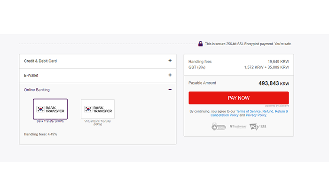Open the Privacy Policy link
The width and height of the screenshot is (329, 188).
pyautogui.click(x=256, y=115)
